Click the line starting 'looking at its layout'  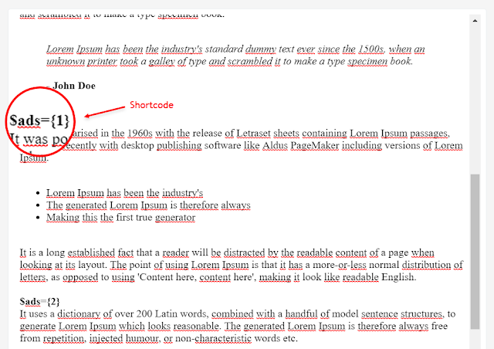[x=242, y=265]
